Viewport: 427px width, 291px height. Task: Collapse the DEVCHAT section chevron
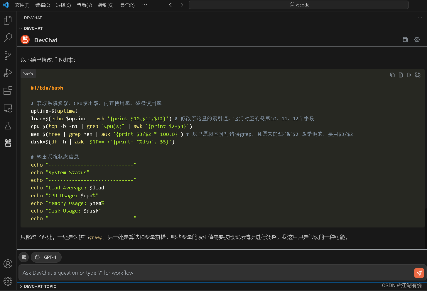[21, 28]
